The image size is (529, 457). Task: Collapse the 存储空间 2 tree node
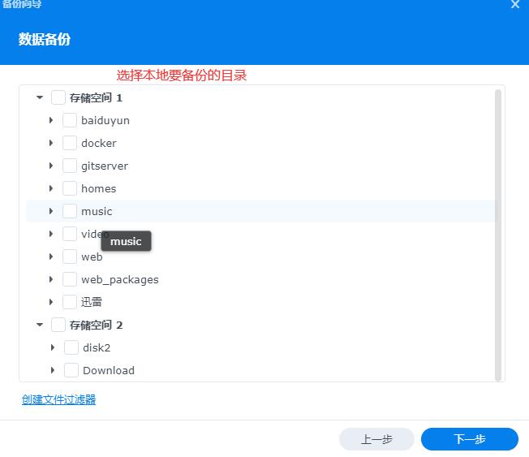click(x=40, y=325)
